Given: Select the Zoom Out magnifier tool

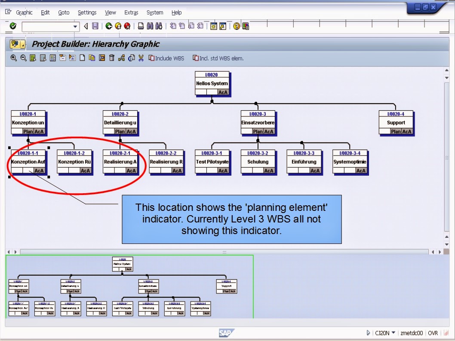Looking at the screenshot, I should click(x=23, y=58).
